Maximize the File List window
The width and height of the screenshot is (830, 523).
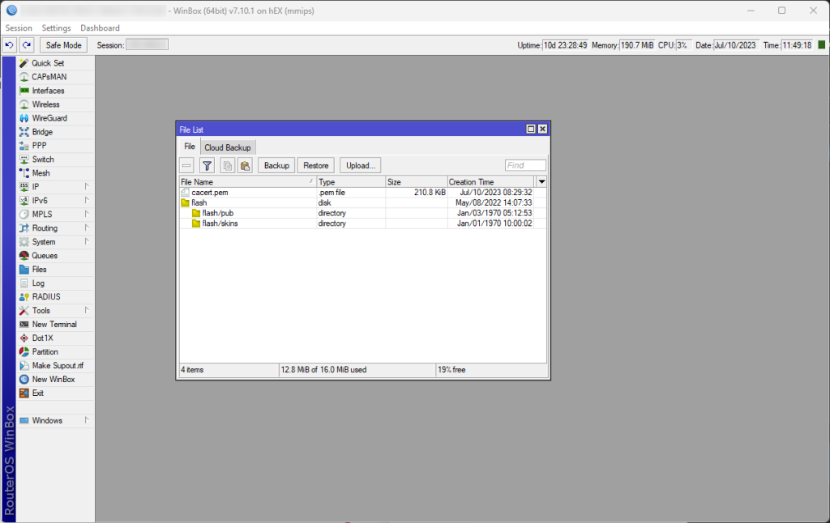[x=531, y=129]
